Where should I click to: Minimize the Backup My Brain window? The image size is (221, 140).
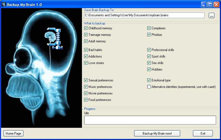coord(204,5)
